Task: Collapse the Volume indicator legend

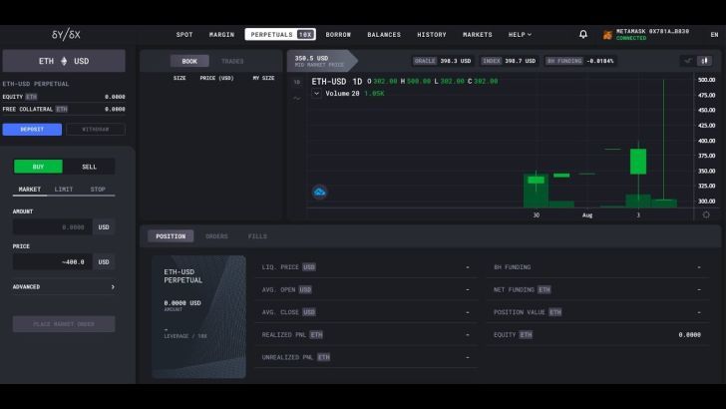Action: pos(317,93)
